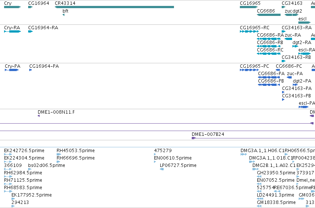
Task: Click the Cry gene feature label
Action: tap(8, 3)
